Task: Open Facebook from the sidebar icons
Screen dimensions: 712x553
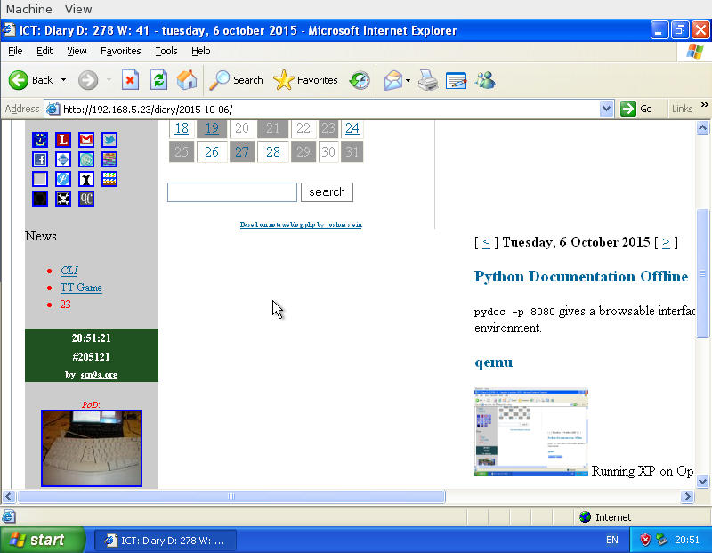Action: [x=40, y=159]
